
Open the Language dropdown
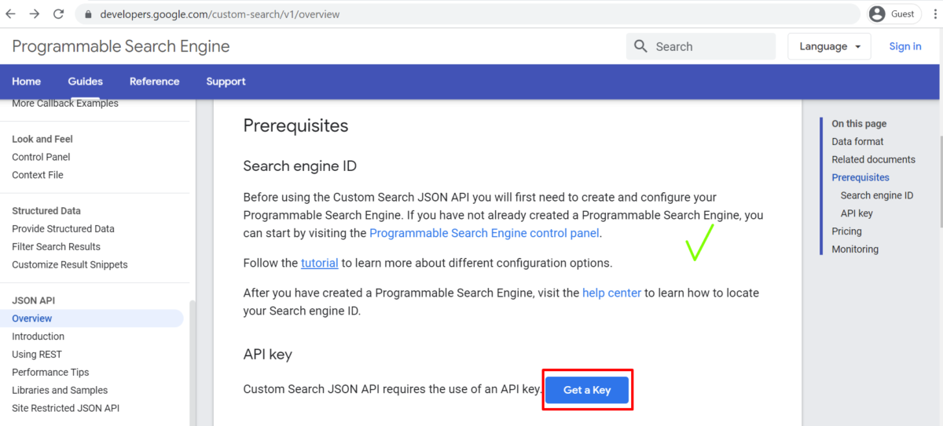tap(831, 46)
